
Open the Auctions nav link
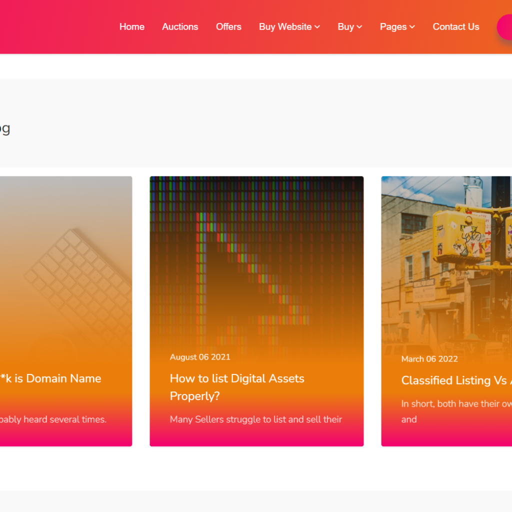click(x=180, y=27)
